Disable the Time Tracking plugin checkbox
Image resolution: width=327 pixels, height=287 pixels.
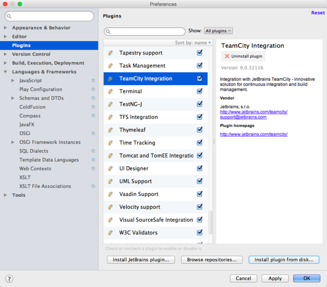(199, 142)
